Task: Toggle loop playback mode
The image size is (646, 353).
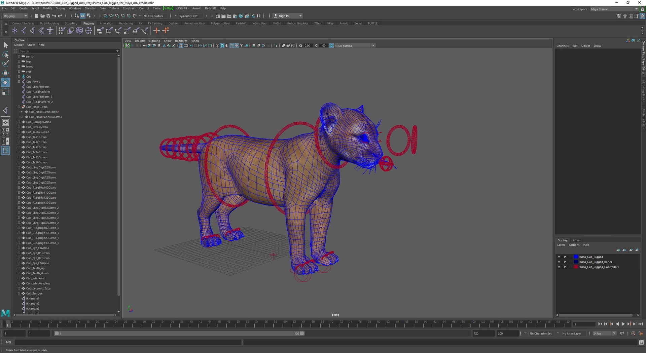Action: [x=622, y=334]
